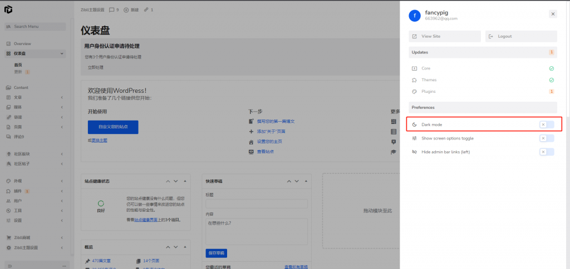Click the 新建 plus icon in top bar

[x=126, y=10]
